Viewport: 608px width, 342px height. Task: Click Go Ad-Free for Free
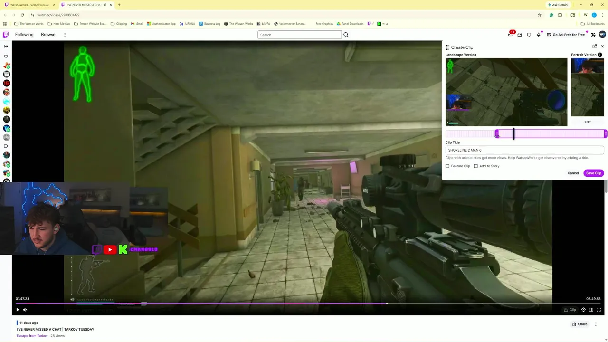pos(566,35)
